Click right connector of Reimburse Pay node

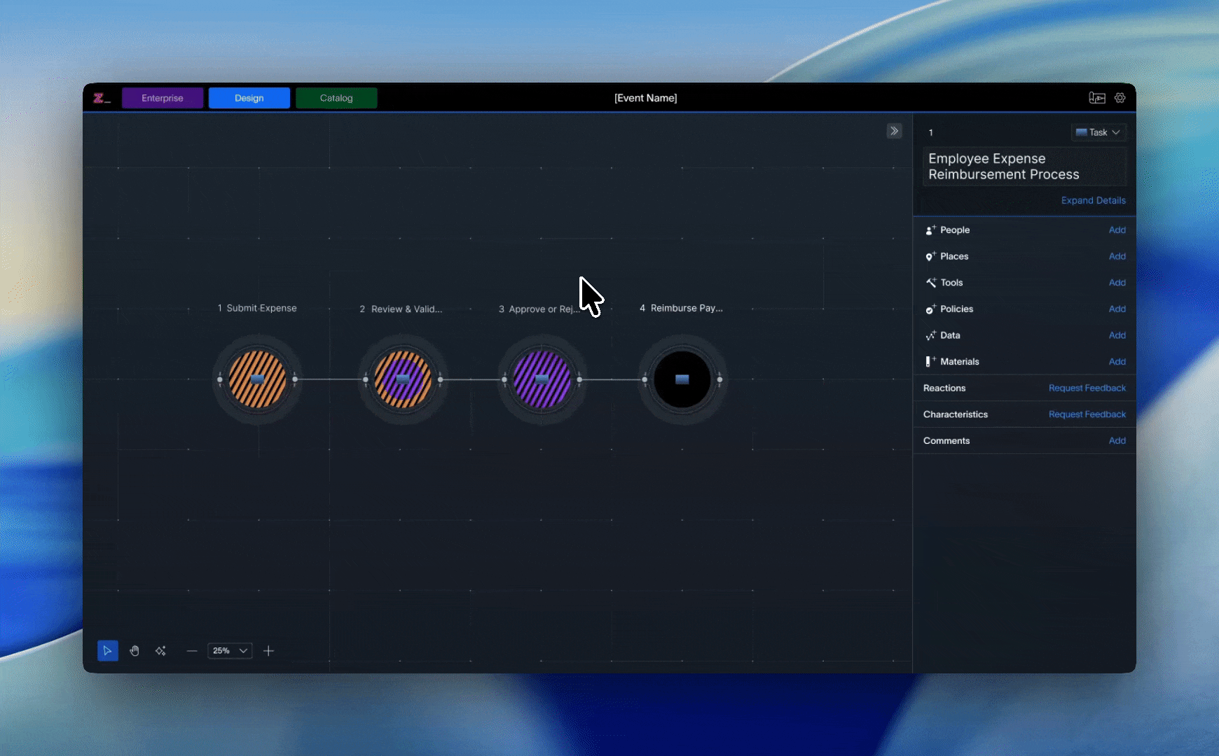[x=719, y=379]
